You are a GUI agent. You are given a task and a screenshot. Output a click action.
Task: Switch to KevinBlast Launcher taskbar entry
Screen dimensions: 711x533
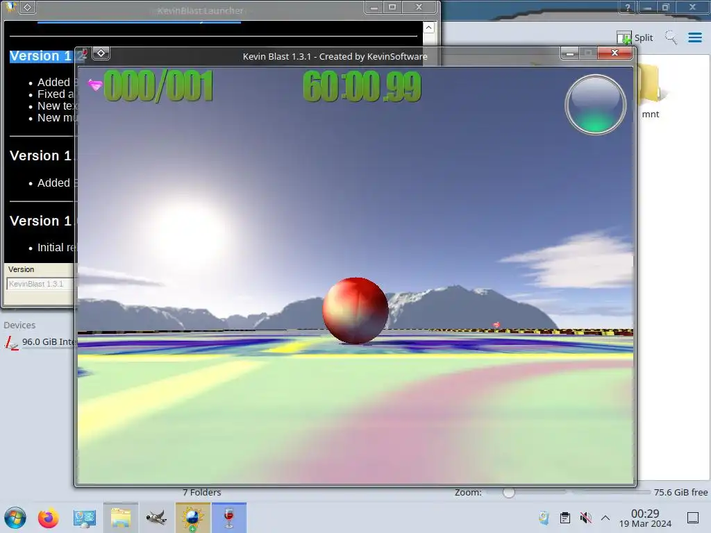[x=193, y=518]
